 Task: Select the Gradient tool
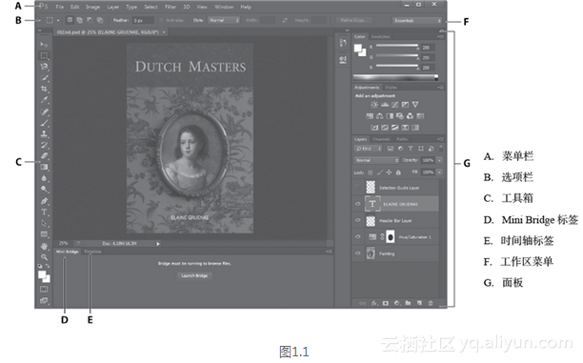[x=44, y=167]
